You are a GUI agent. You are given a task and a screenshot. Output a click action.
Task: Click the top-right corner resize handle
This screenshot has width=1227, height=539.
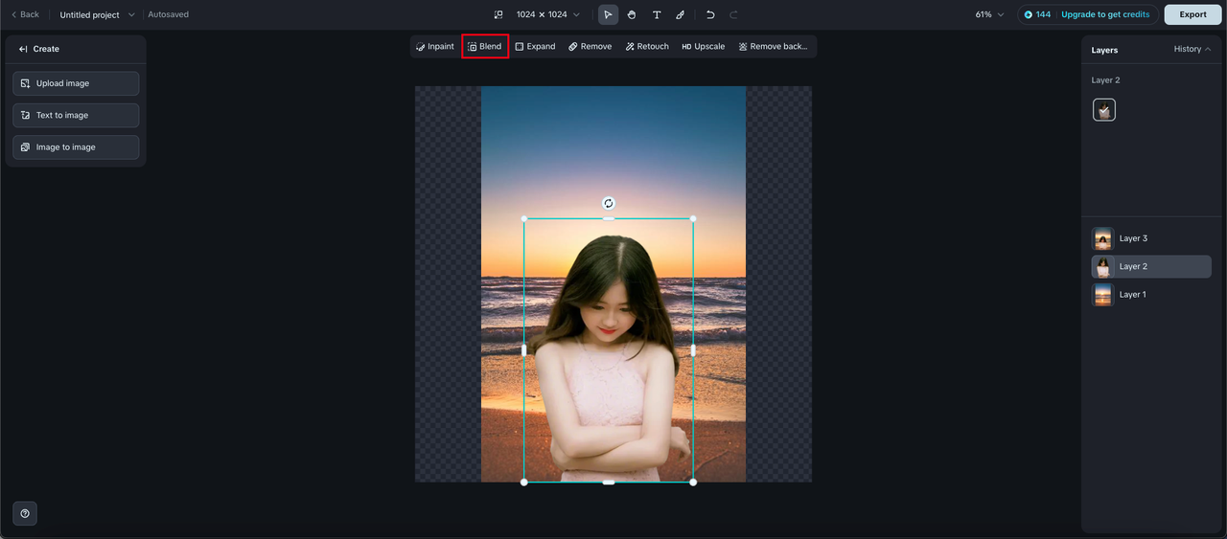click(693, 218)
